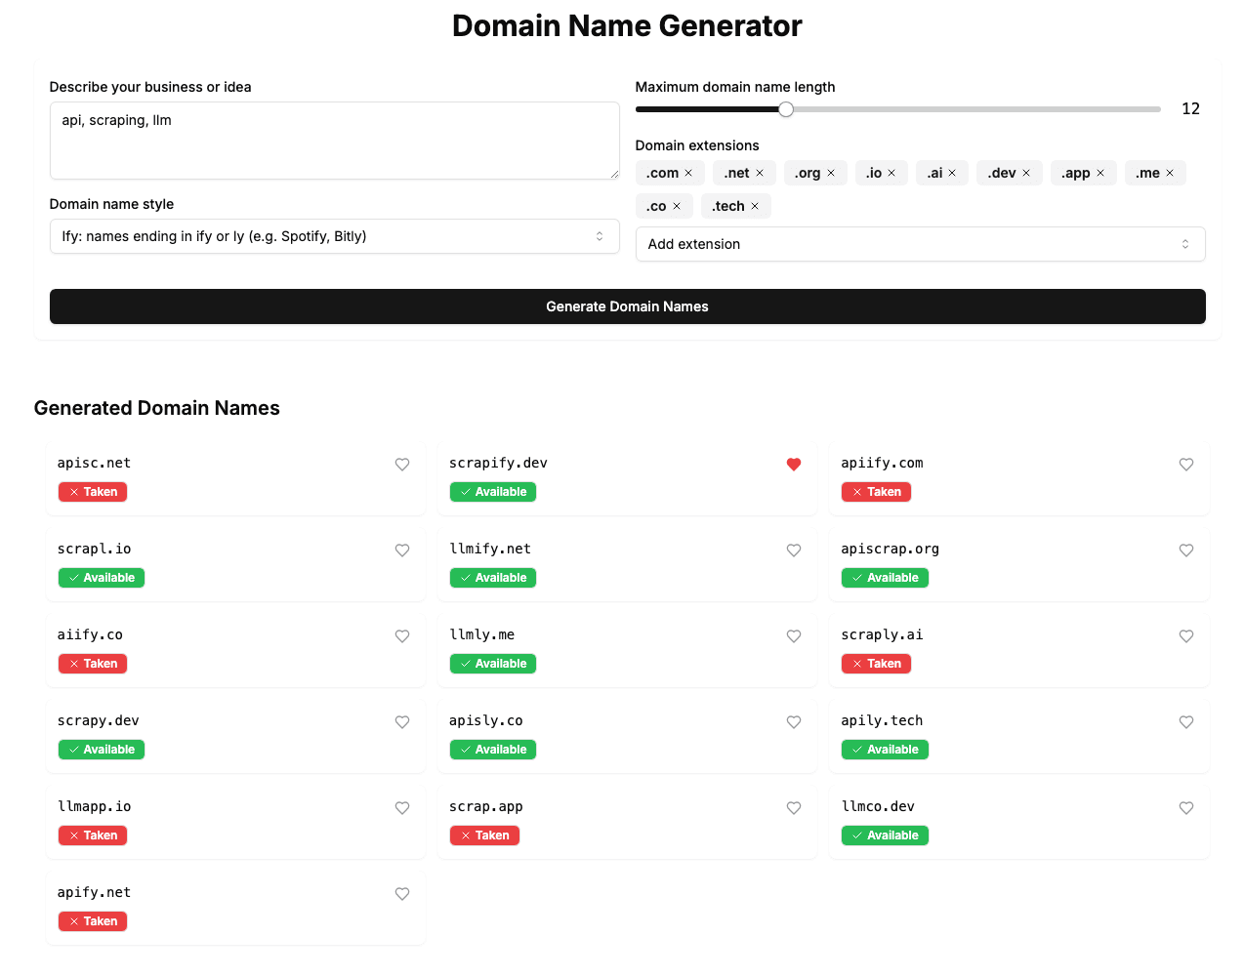This screenshot has height=978, width=1244.
Task: Click the maximum length value 12
Action: point(1190,109)
